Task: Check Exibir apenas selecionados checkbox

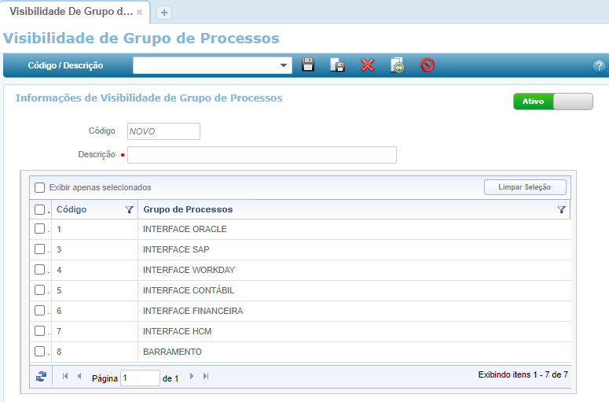Action: click(x=39, y=187)
